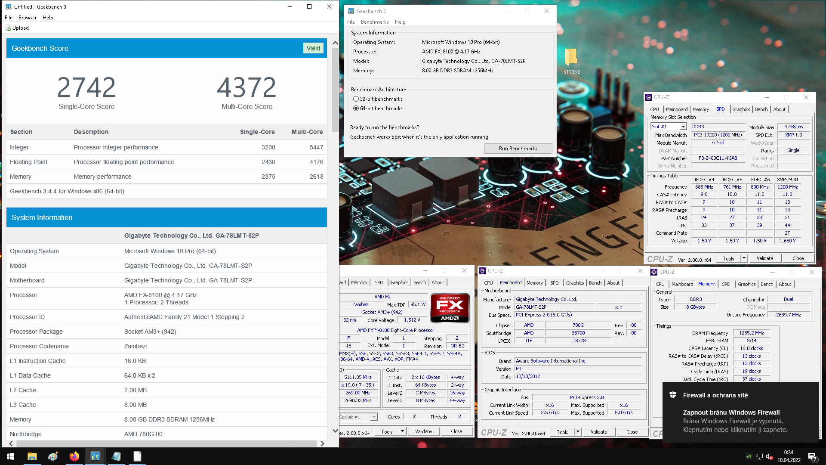826x465 pixels.
Task: Switch to Graphics tab in CPU-Z Mainboard window
Action: click(x=575, y=283)
